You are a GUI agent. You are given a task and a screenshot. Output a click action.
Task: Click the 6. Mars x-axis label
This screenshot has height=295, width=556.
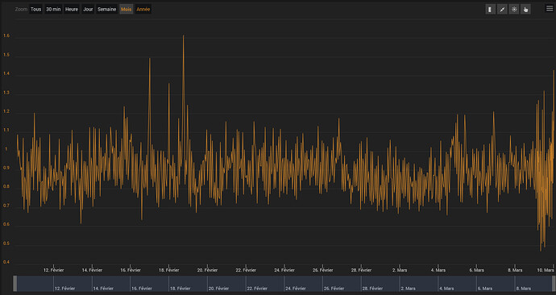click(x=476, y=270)
